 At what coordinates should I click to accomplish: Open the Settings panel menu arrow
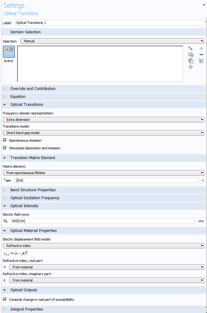(204, 5)
